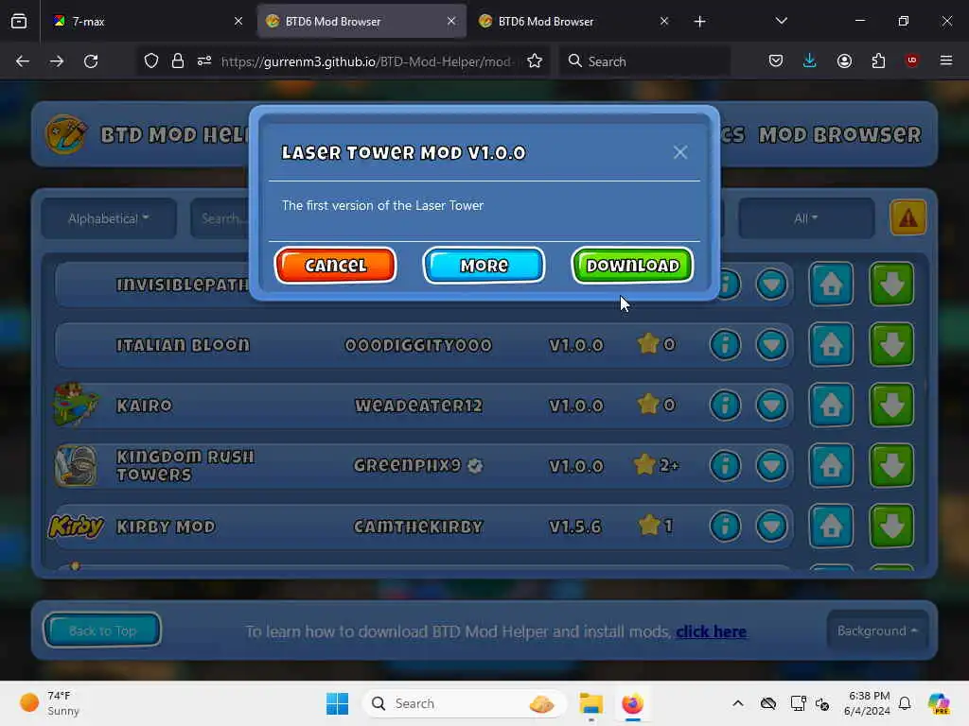Viewport: 969px width, 726px height.
Task: Download Kingdom Rush Towers mod
Action: point(891,465)
